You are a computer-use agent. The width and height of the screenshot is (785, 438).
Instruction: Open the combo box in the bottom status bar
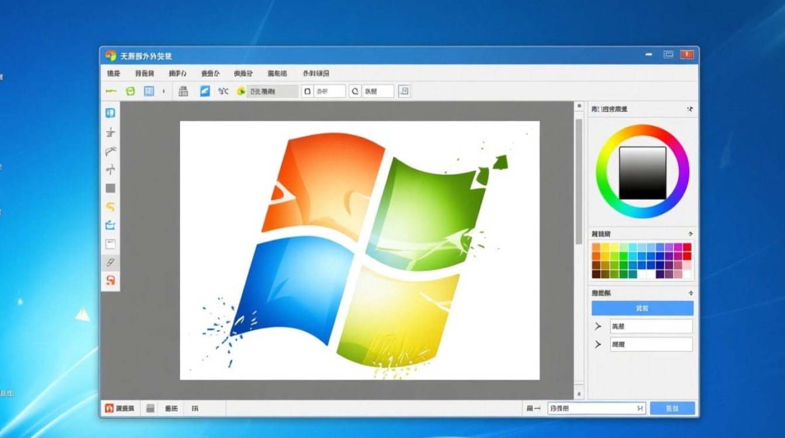coord(596,409)
